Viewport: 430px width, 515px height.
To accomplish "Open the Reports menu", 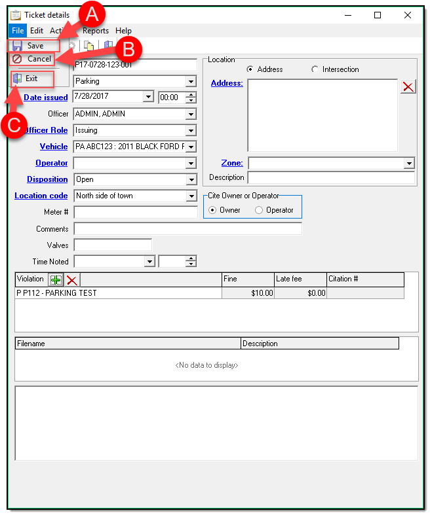I will pos(96,31).
